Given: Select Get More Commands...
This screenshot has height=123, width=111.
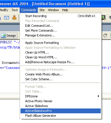Looking at the screenshot, I should [x=61, y=30].
